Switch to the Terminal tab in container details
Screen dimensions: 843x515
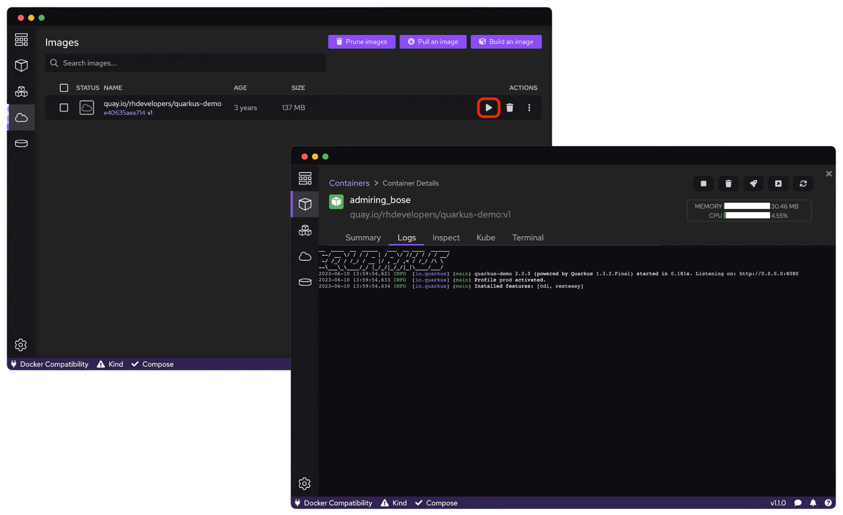[x=528, y=237]
